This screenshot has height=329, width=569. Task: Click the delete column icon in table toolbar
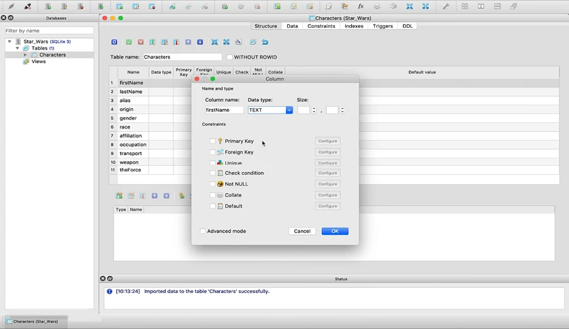pyautogui.click(x=176, y=42)
